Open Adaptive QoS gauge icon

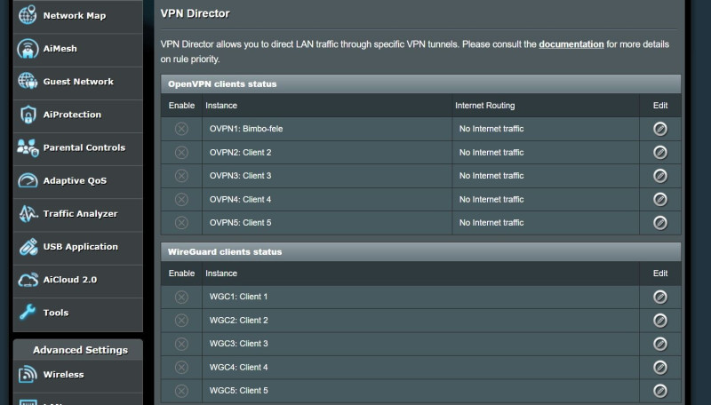27,180
